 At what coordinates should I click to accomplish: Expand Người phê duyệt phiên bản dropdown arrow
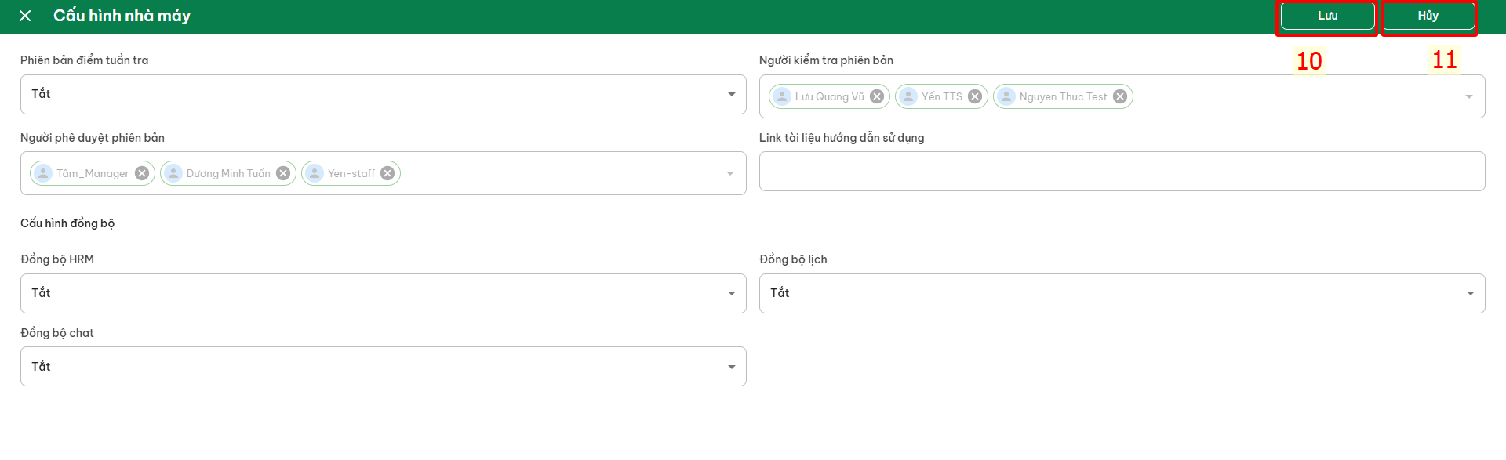pyautogui.click(x=730, y=173)
